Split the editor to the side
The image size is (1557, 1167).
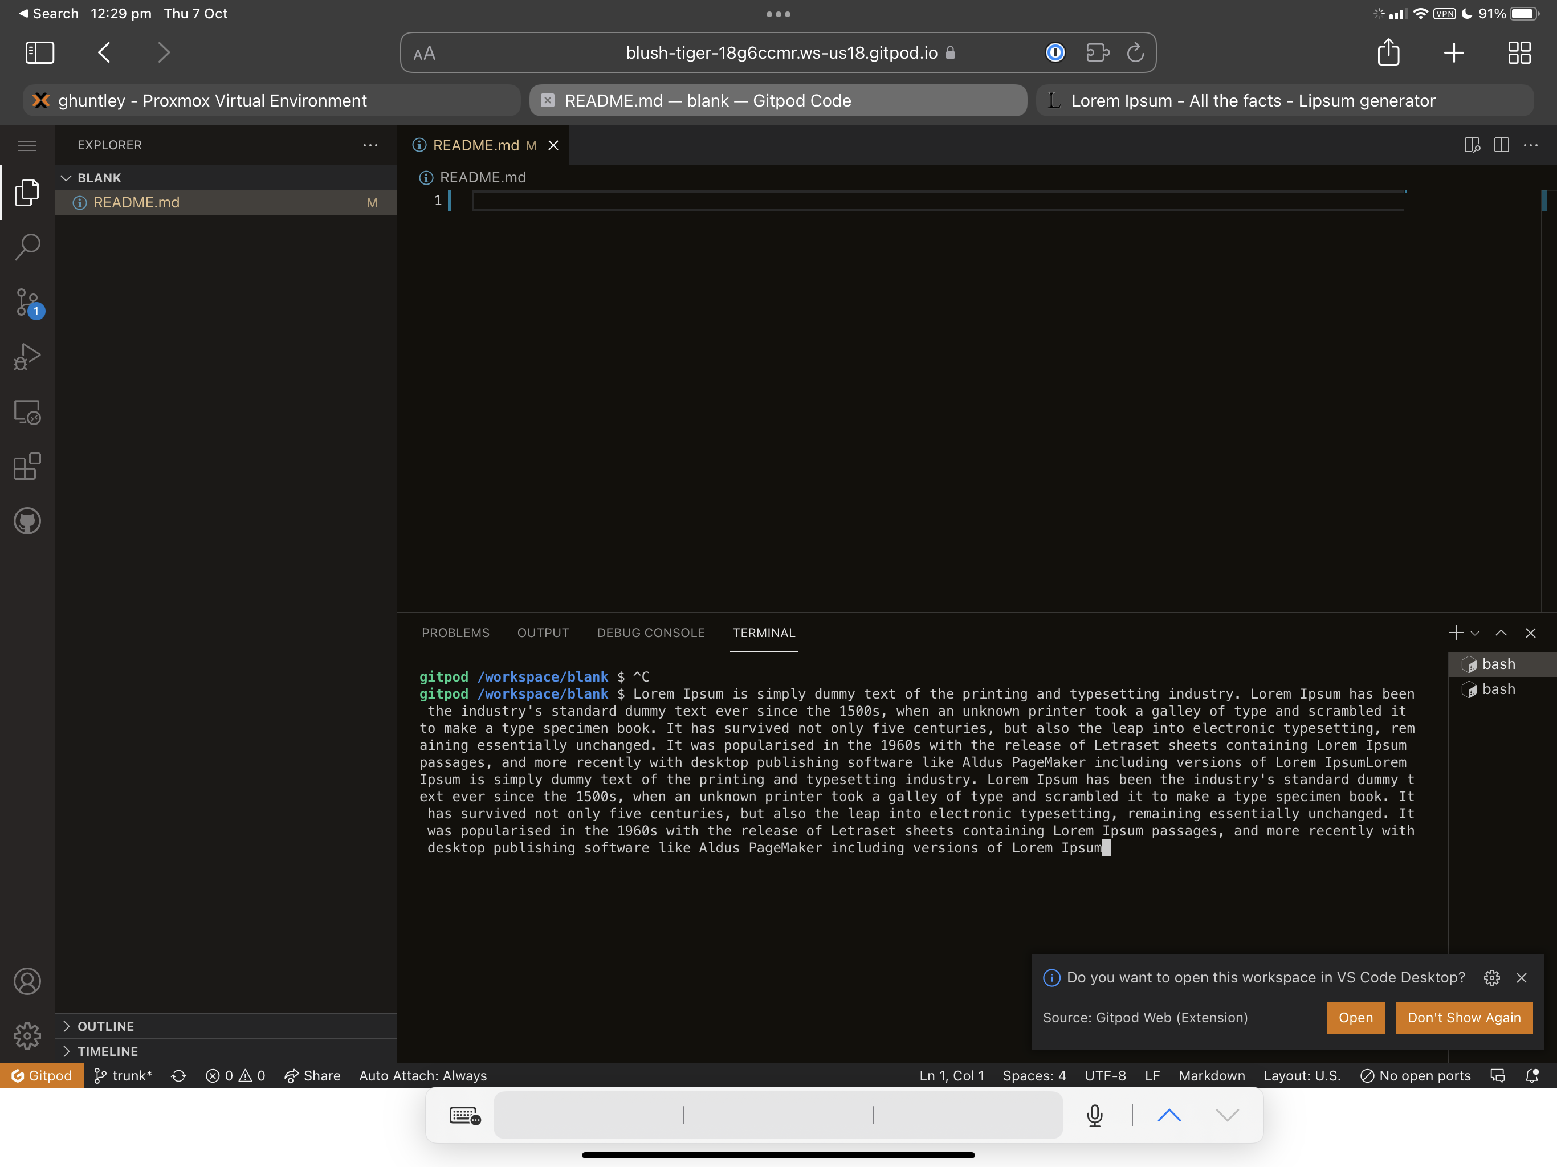(1501, 145)
